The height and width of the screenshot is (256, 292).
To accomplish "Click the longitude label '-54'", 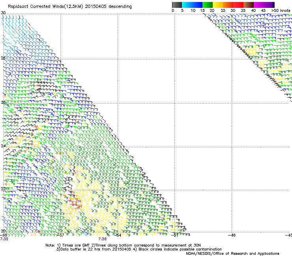I will (x=118, y=235).
